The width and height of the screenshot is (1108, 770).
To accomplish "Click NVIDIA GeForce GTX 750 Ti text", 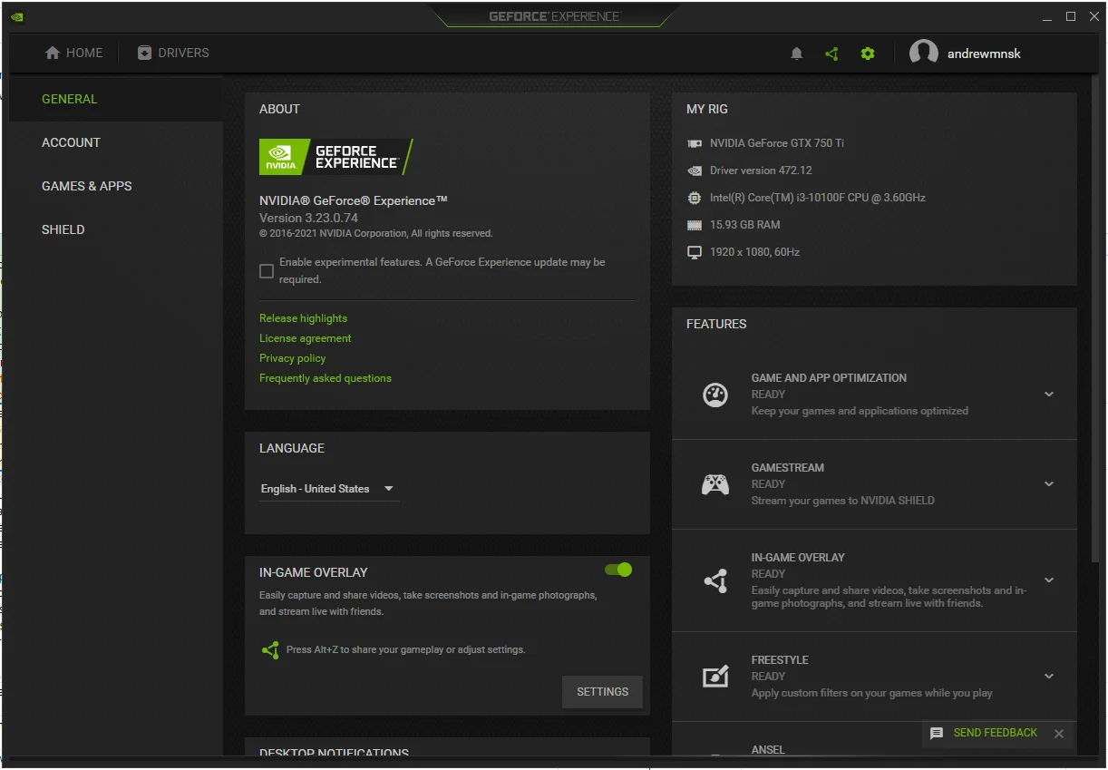I will click(x=777, y=143).
